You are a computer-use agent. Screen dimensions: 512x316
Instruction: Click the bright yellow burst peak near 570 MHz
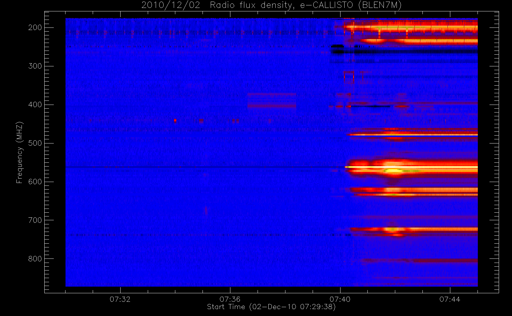(393, 171)
